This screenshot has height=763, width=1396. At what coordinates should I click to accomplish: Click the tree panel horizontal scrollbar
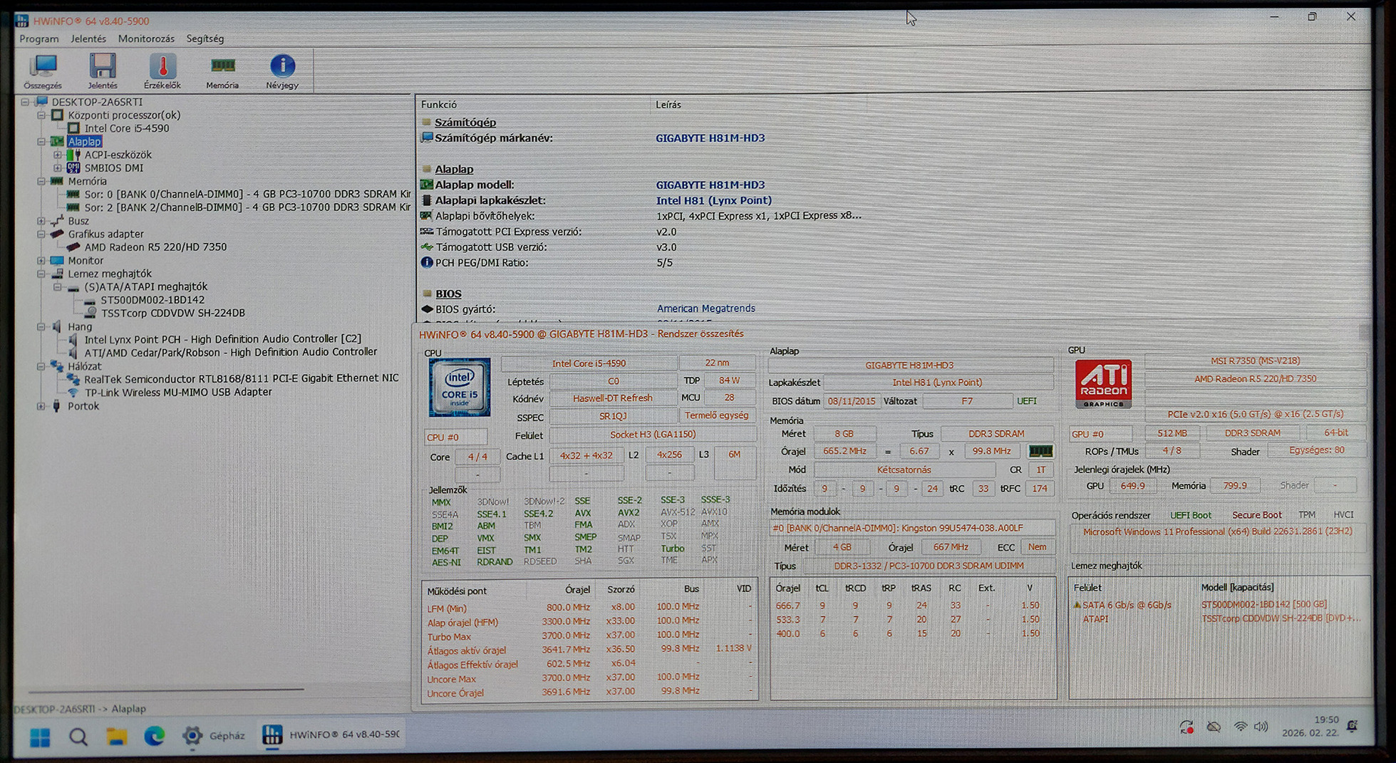166,690
